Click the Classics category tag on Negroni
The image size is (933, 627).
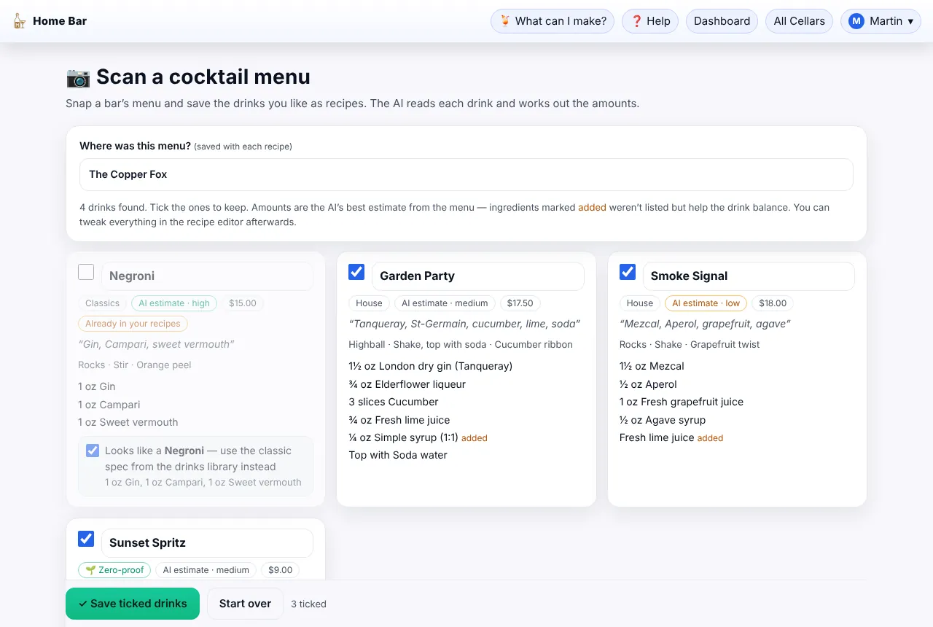(x=102, y=303)
